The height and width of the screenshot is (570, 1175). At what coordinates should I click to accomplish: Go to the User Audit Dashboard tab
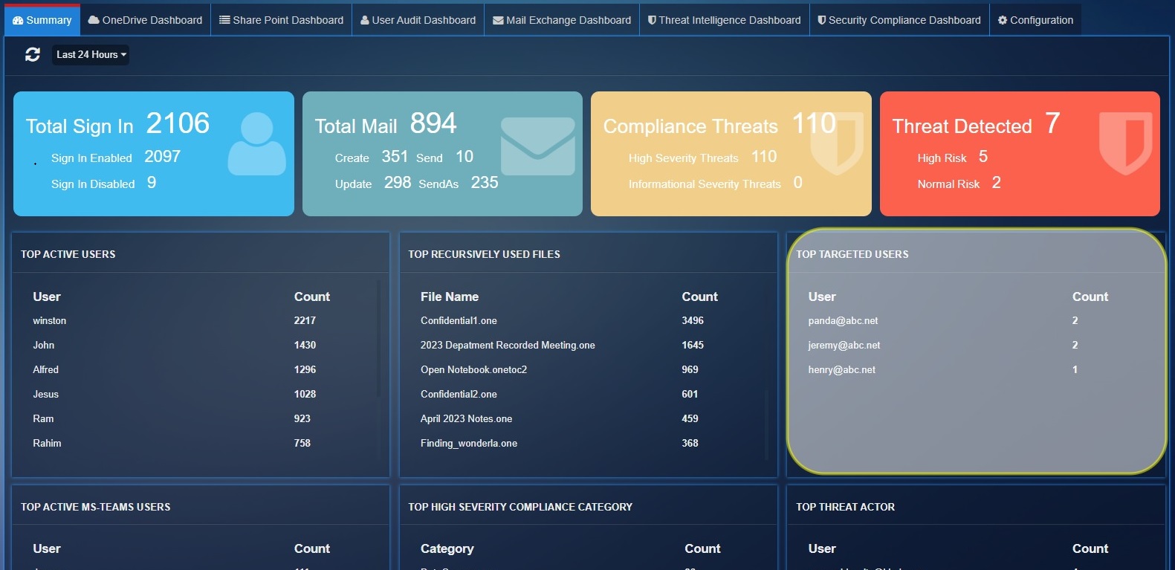pos(418,20)
